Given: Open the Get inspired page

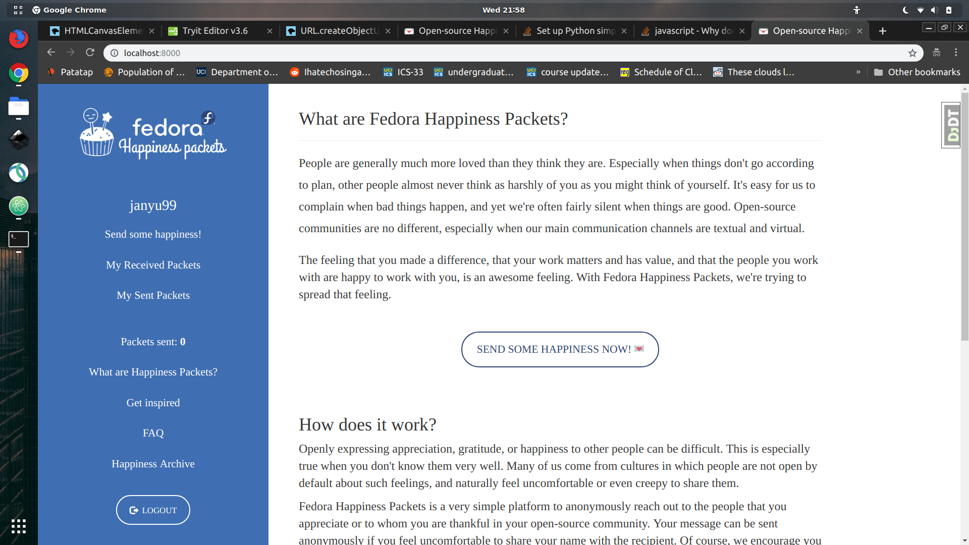Looking at the screenshot, I should click(x=153, y=403).
